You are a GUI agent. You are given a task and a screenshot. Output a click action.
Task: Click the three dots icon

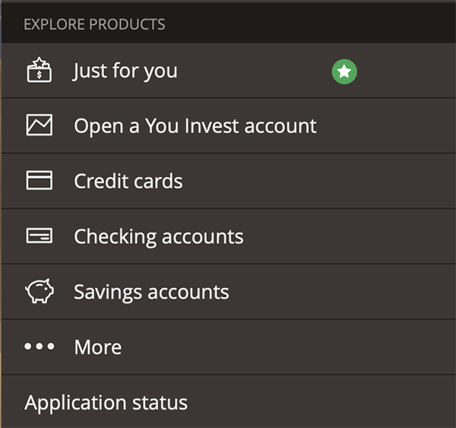[40, 346]
